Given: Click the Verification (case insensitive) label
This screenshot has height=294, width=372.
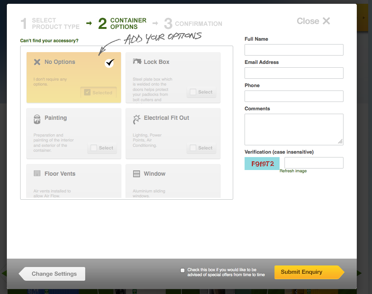Looking at the screenshot, I should [x=279, y=152].
